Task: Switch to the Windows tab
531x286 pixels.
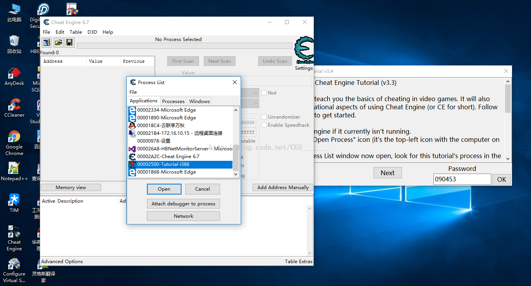Action: click(x=200, y=102)
